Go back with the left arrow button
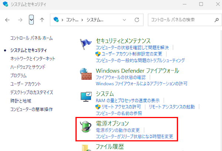 tap(8, 20)
